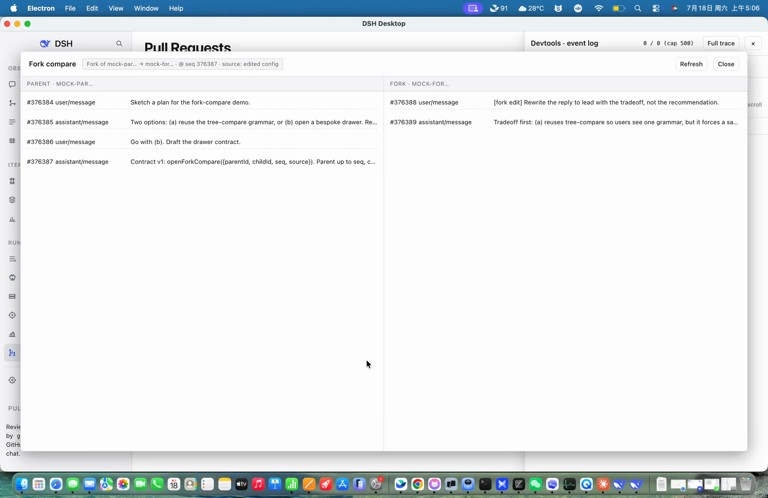Open the Spotlight search icon in the macOS menu bar

pos(638,8)
